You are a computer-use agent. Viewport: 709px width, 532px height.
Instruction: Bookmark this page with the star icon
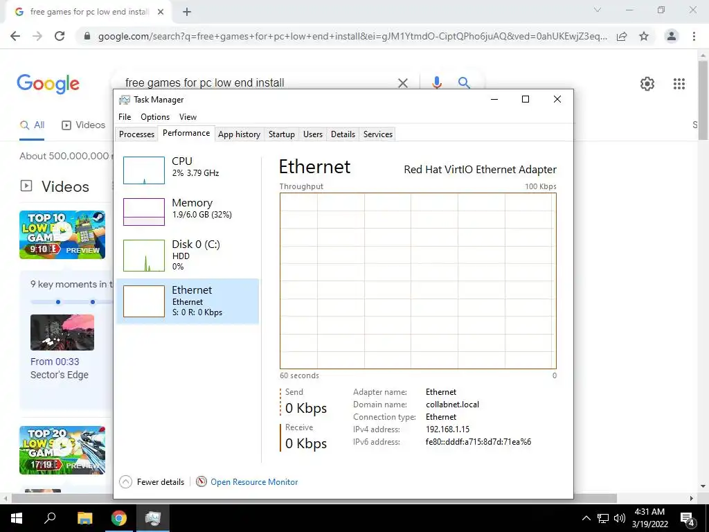click(x=644, y=36)
